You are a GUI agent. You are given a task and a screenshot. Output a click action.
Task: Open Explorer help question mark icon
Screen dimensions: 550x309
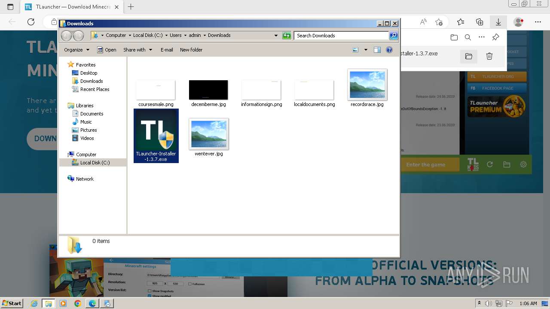pyautogui.click(x=389, y=50)
